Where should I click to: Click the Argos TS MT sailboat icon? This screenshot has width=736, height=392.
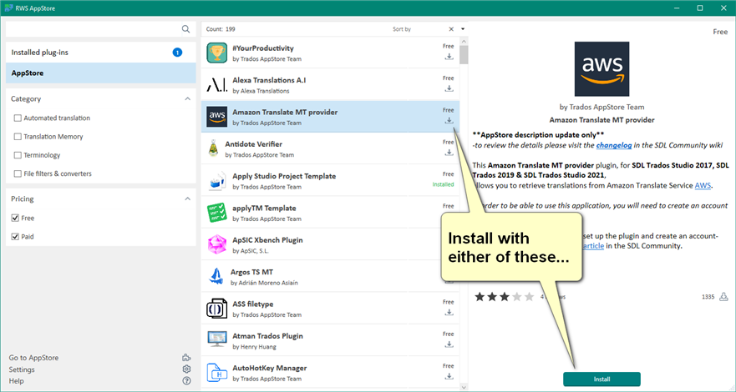(x=216, y=276)
